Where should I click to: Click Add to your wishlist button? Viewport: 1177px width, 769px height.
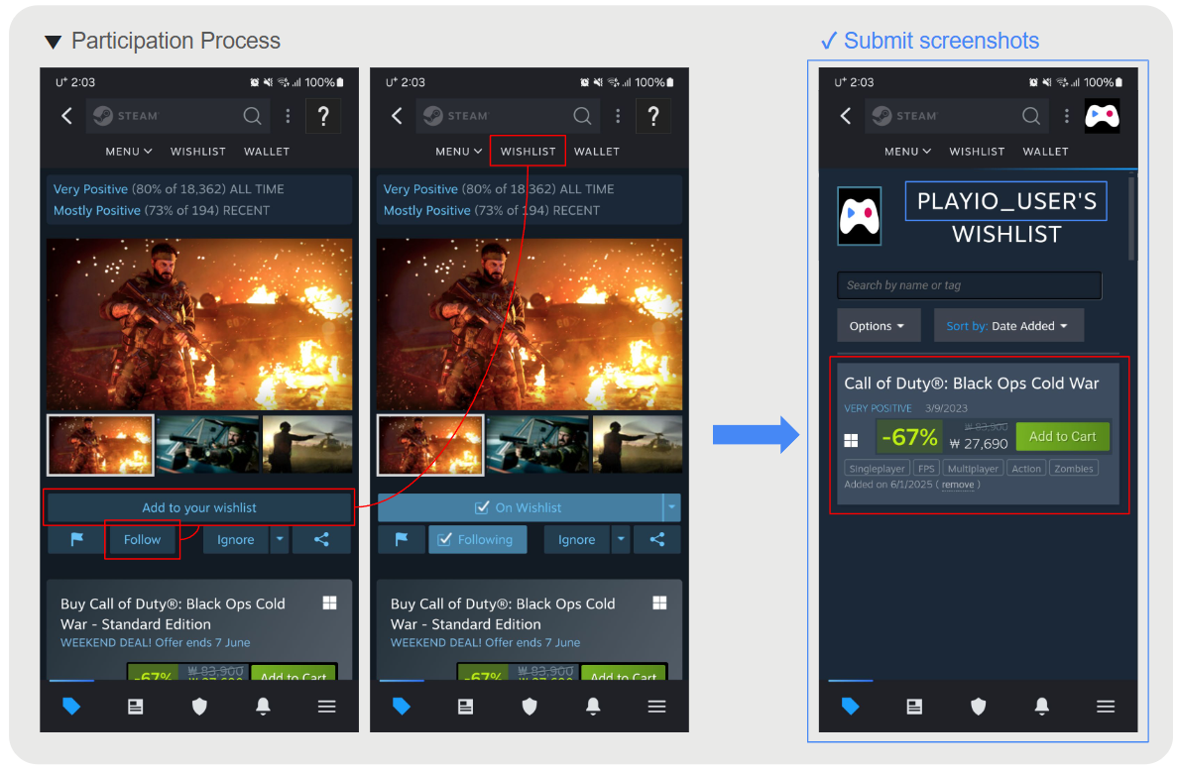pyautogui.click(x=199, y=508)
